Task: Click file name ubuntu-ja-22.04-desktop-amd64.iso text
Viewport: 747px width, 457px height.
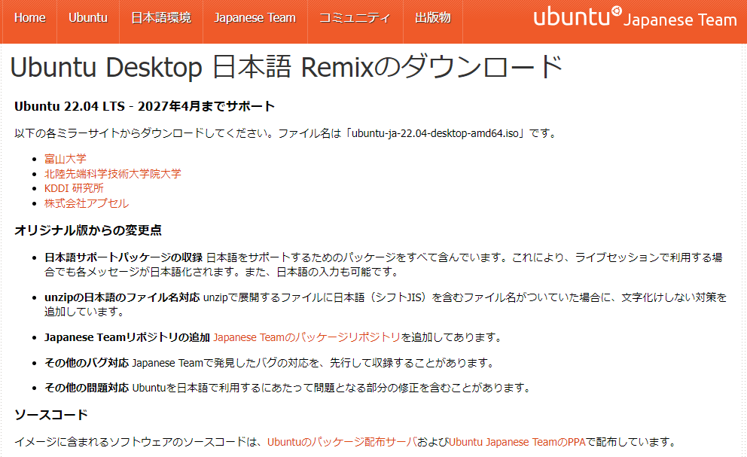Action: [x=435, y=133]
